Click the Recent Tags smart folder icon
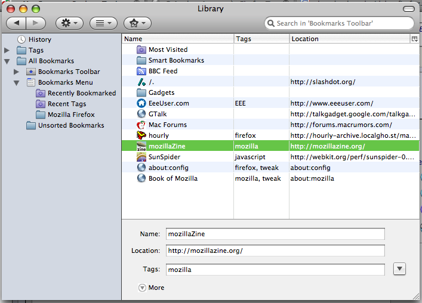 coord(41,104)
